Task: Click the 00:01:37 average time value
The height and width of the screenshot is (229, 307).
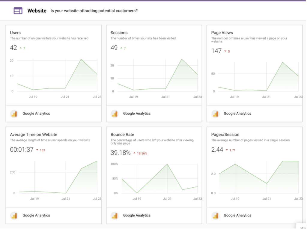Action: pyautogui.click(x=22, y=150)
